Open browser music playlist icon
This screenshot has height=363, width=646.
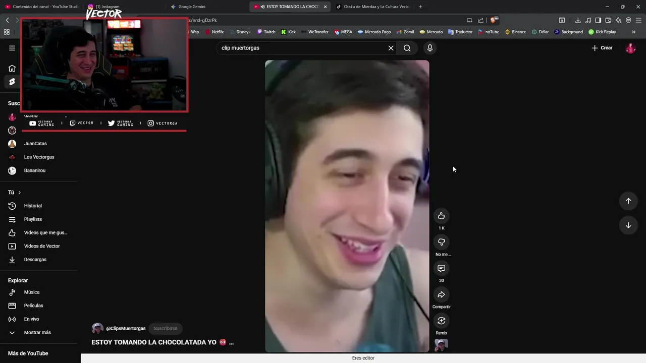click(588, 20)
